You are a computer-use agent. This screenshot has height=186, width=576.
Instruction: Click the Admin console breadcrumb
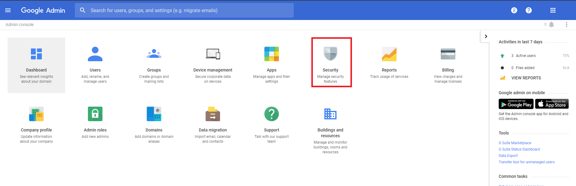(19, 25)
